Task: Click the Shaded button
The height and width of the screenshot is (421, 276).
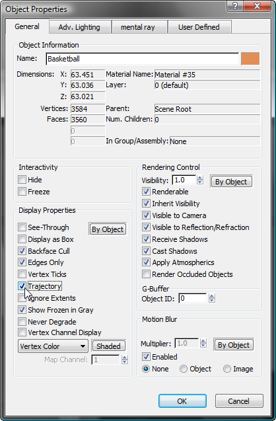Action: [109, 346]
